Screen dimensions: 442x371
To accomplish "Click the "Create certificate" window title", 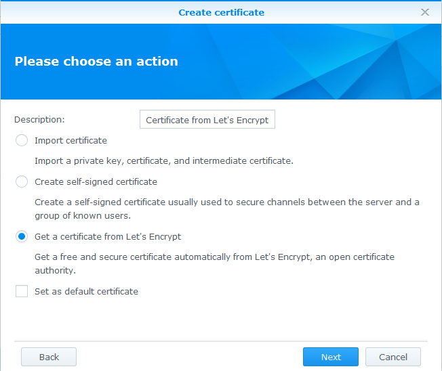I will (x=221, y=12).
